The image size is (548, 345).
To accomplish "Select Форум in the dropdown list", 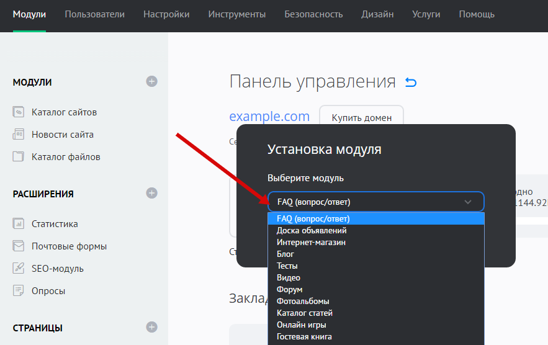I will 290,290.
